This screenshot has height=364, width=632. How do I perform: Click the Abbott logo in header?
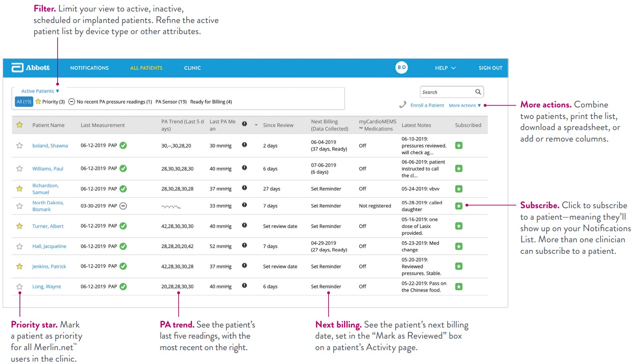click(x=31, y=68)
